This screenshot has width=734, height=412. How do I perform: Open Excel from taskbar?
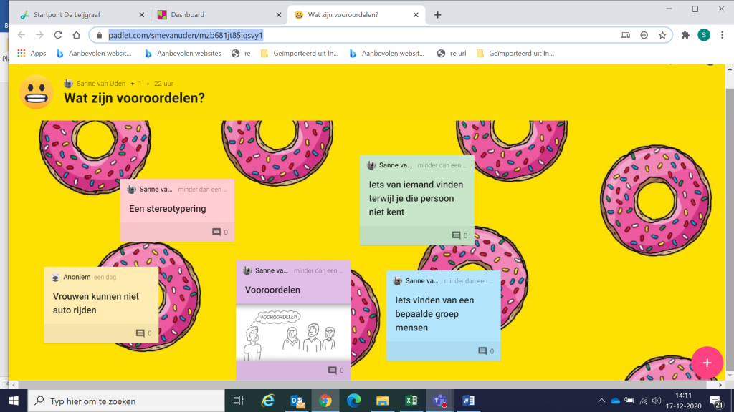tap(411, 401)
